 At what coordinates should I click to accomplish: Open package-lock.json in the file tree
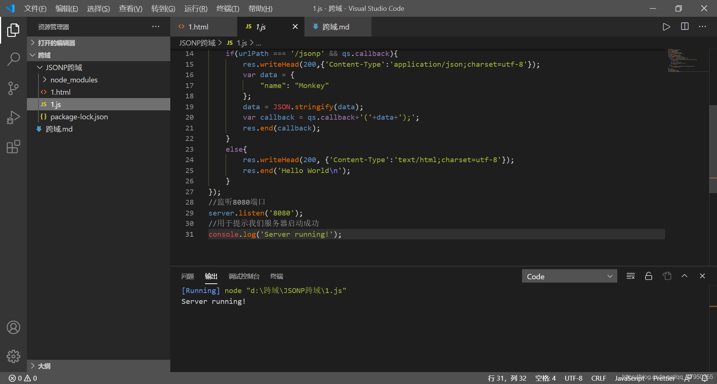pos(99,117)
